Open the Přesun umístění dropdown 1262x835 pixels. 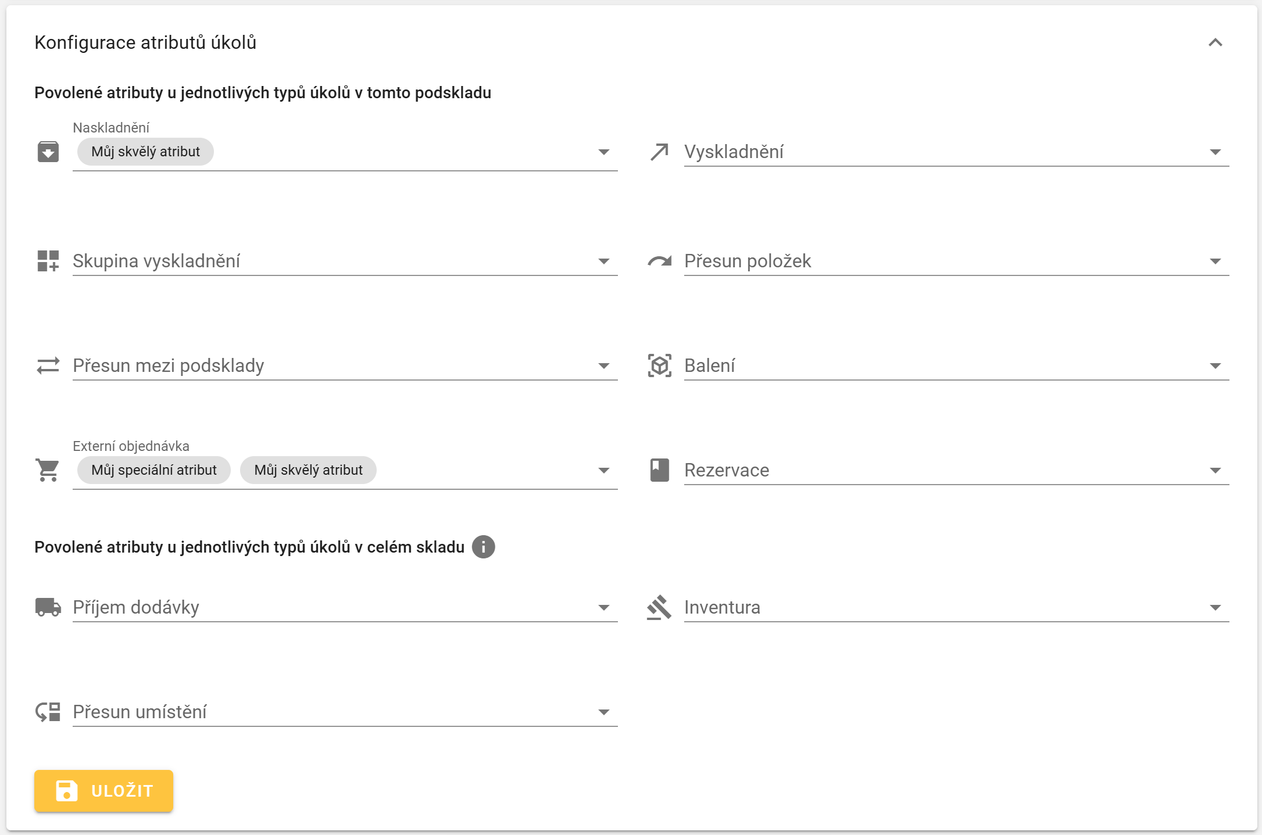pyautogui.click(x=603, y=712)
